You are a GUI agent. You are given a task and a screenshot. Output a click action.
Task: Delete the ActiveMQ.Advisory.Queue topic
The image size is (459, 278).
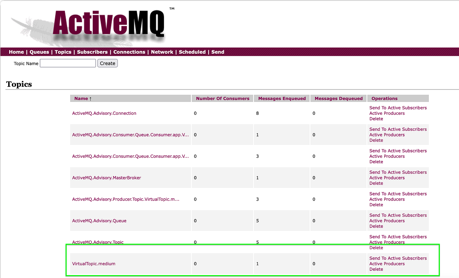[376, 226]
